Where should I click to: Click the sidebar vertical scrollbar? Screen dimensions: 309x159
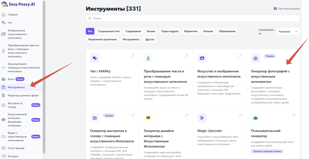coord(44,77)
